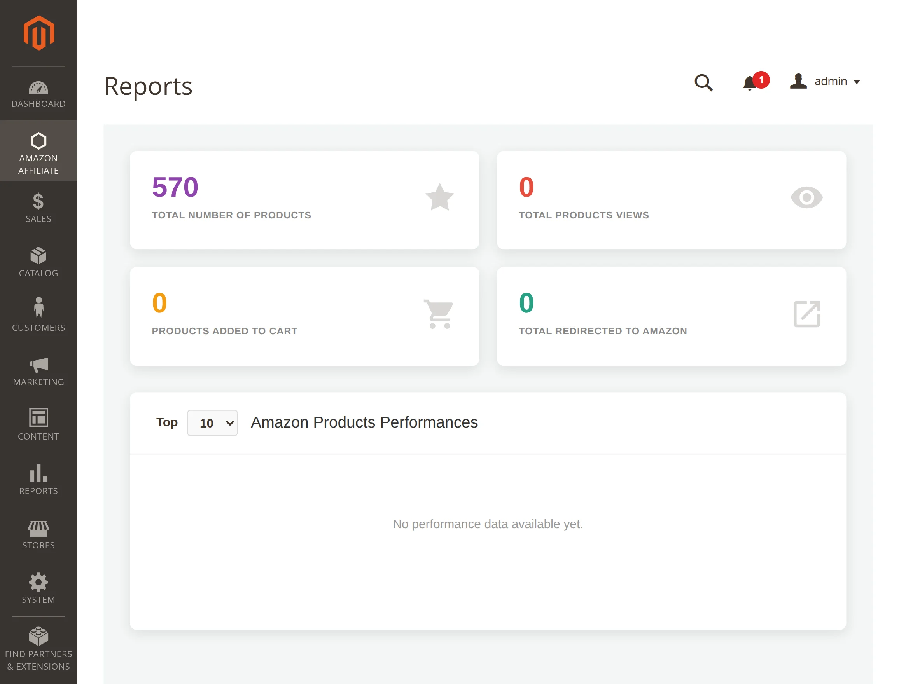Open the Dashboard menu
Screen dimensions: 899x684
(x=38, y=94)
